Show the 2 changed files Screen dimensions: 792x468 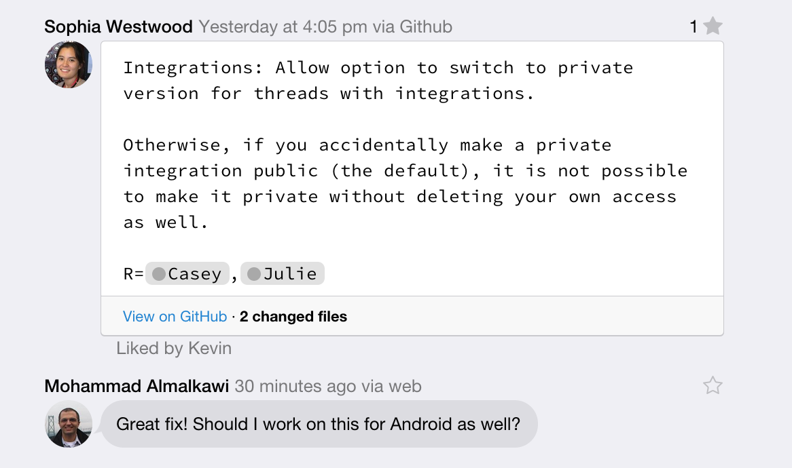click(x=293, y=317)
